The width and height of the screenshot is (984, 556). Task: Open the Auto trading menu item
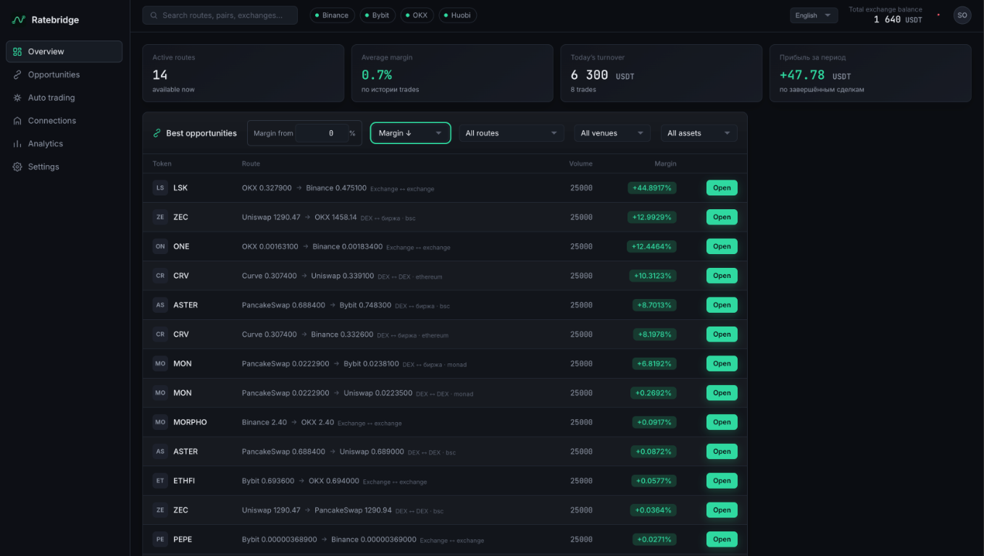coord(64,98)
